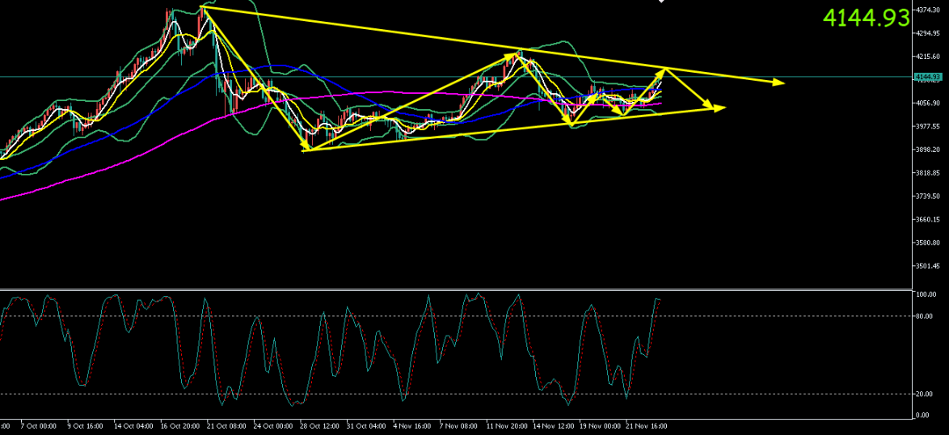949x435 pixels.
Task: Click the oscillator's 20.00 level label
Action: click(x=924, y=394)
